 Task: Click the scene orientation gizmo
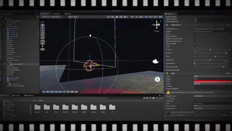(x=157, y=25)
